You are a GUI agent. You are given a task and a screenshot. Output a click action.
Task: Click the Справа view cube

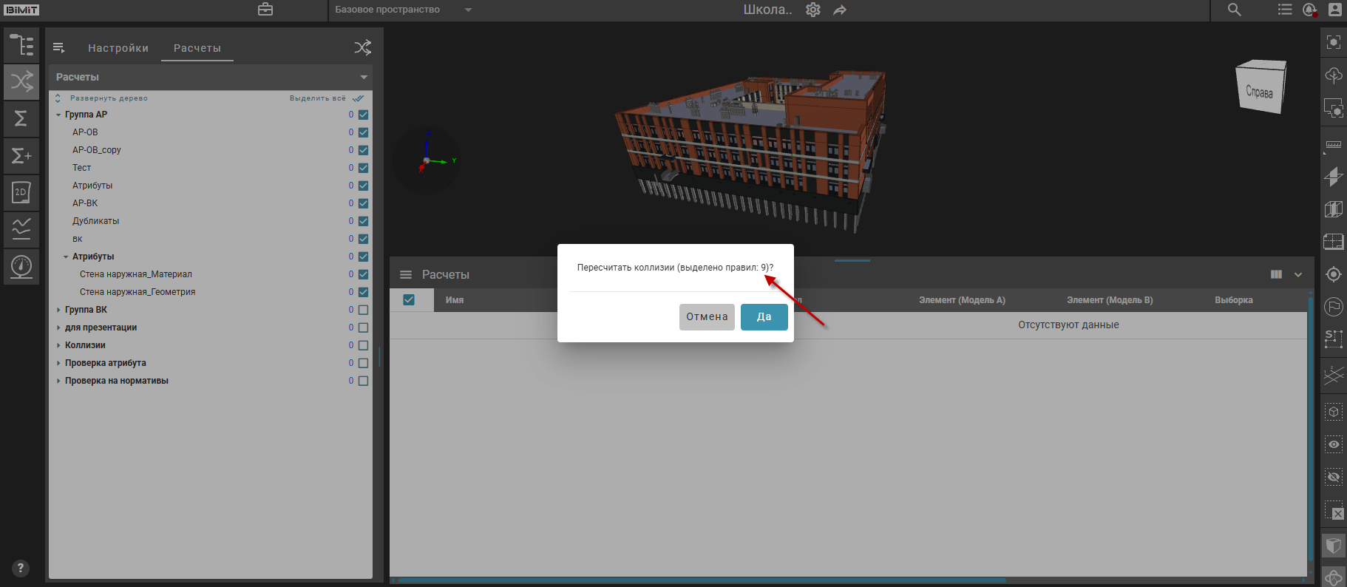1261,88
